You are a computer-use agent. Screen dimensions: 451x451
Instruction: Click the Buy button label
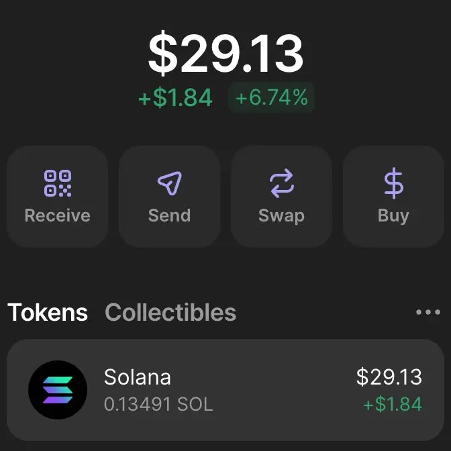point(393,216)
